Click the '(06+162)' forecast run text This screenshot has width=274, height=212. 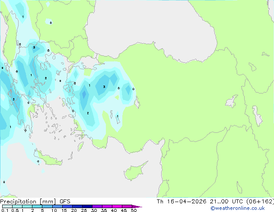pos(260,202)
